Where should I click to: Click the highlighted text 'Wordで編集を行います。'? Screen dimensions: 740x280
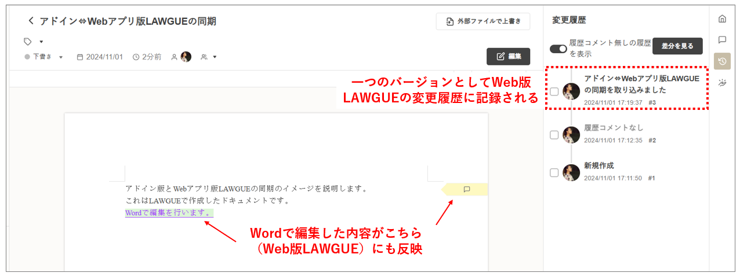click(x=168, y=213)
